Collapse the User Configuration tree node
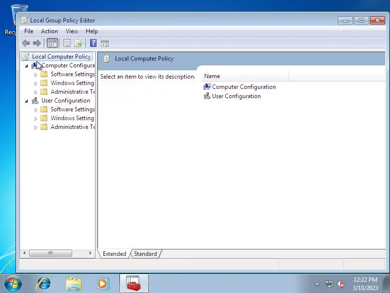The width and height of the screenshot is (390, 293). pyautogui.click(x=26, y=101)
